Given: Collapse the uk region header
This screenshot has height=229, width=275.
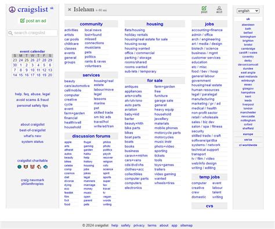Looking at the screenshot, I should coord(248,19).
